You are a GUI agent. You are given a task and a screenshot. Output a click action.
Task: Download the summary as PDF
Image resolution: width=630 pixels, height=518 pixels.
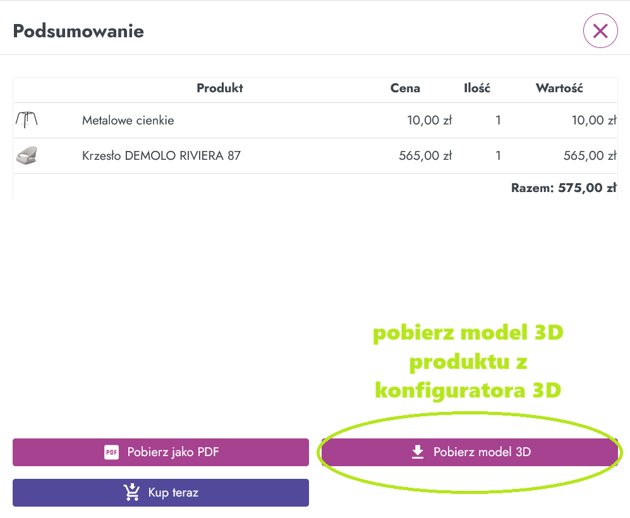(161, 452)
